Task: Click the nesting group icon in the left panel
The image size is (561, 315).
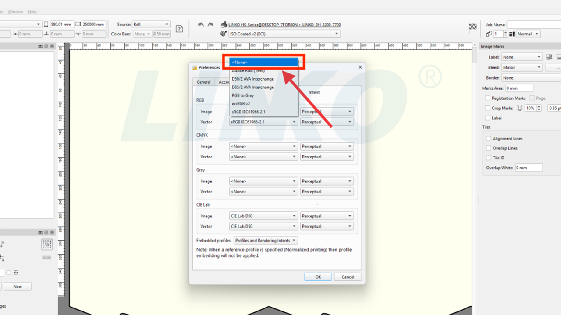Action: [47, 245]
